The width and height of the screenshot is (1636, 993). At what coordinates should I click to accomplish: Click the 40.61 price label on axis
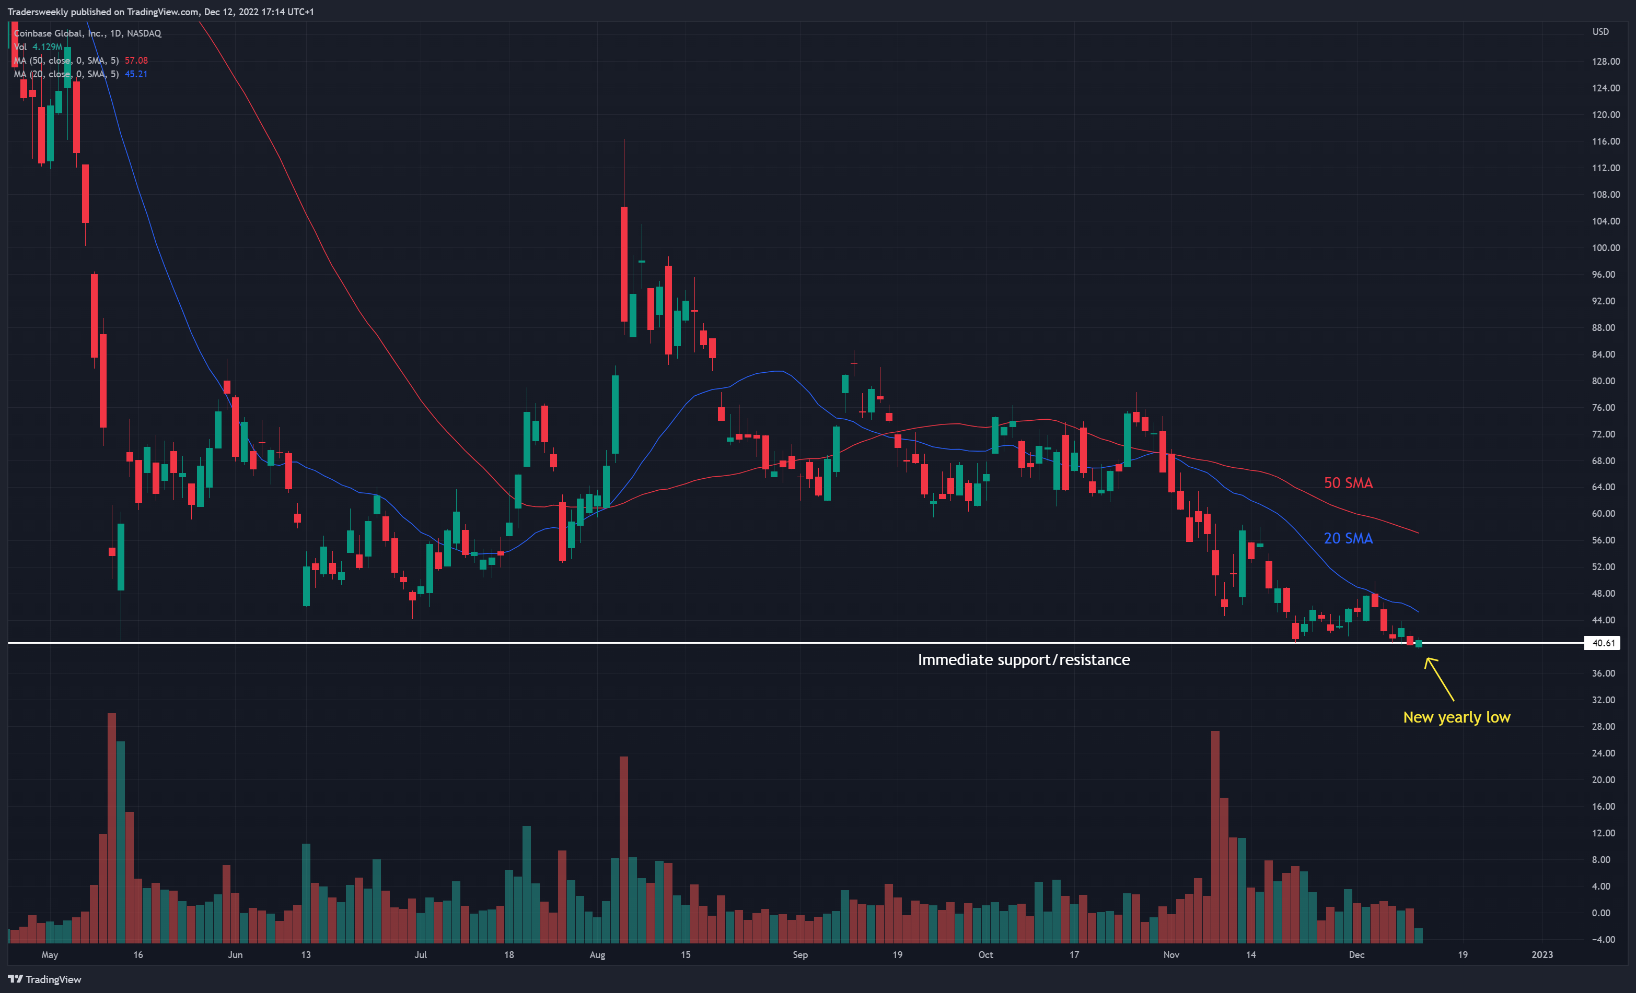click(x=1603, y=643)
